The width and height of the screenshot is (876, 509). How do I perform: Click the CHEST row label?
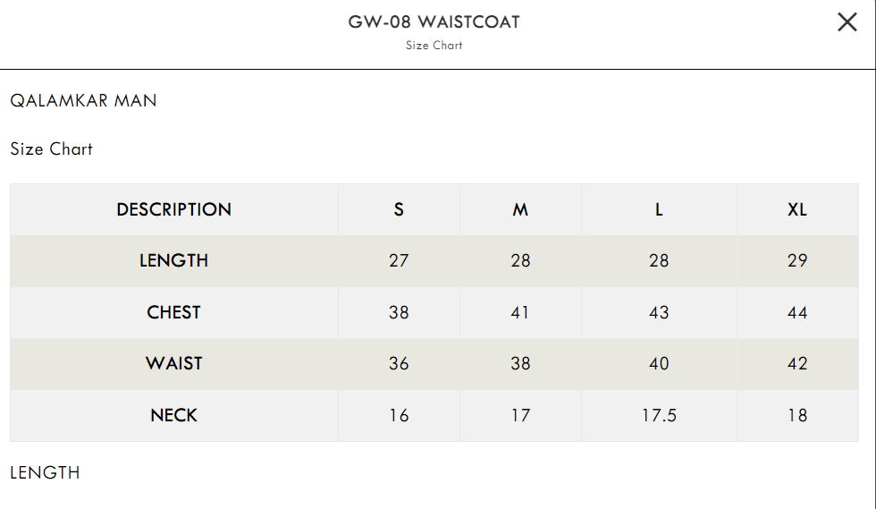[x=173, y=312]
